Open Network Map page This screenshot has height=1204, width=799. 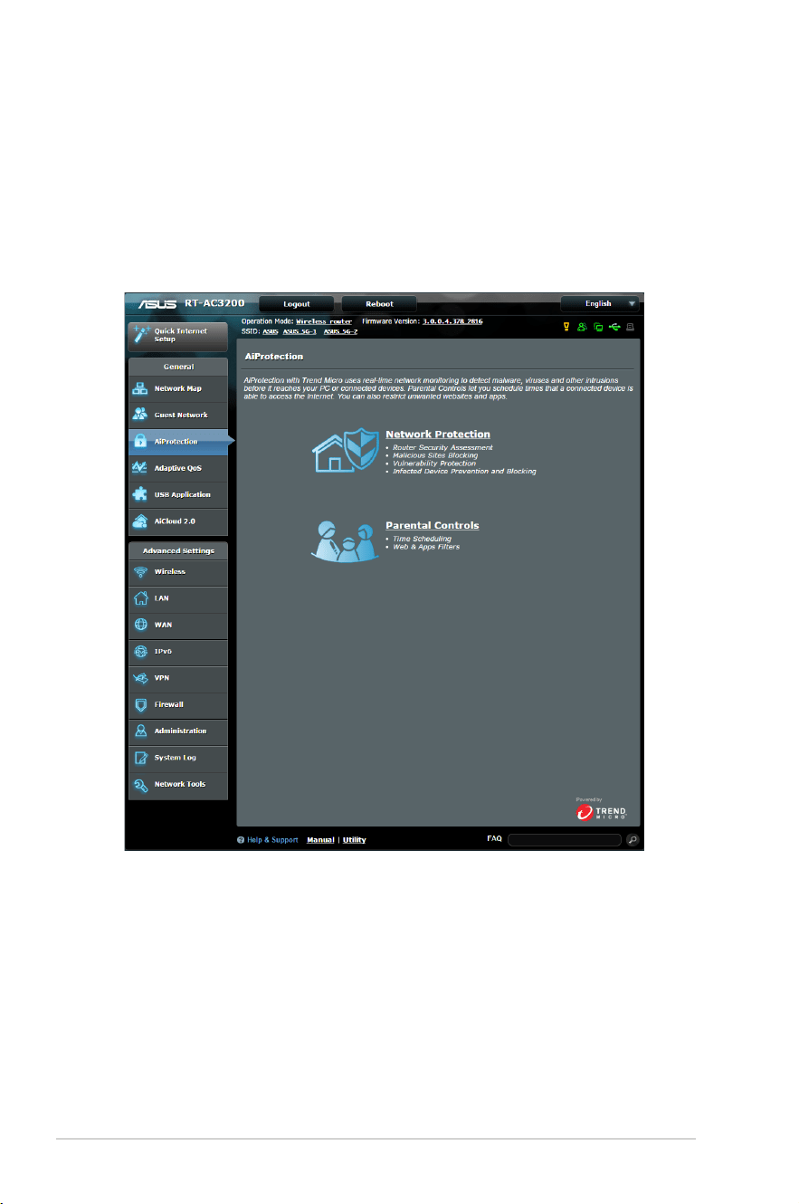pyautogui.click(x=177, y=388)
